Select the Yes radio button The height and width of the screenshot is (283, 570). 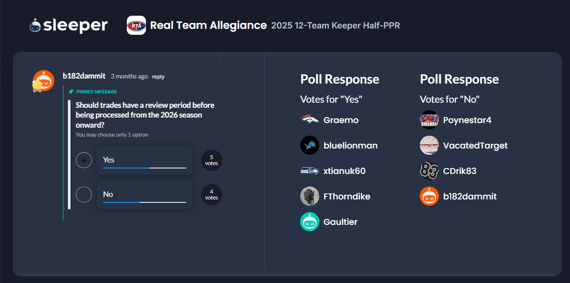pyautogui.click(x=84, y=160)
